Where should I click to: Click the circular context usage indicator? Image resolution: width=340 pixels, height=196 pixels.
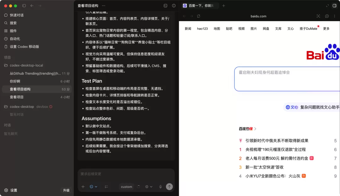[x=138, y=187]
